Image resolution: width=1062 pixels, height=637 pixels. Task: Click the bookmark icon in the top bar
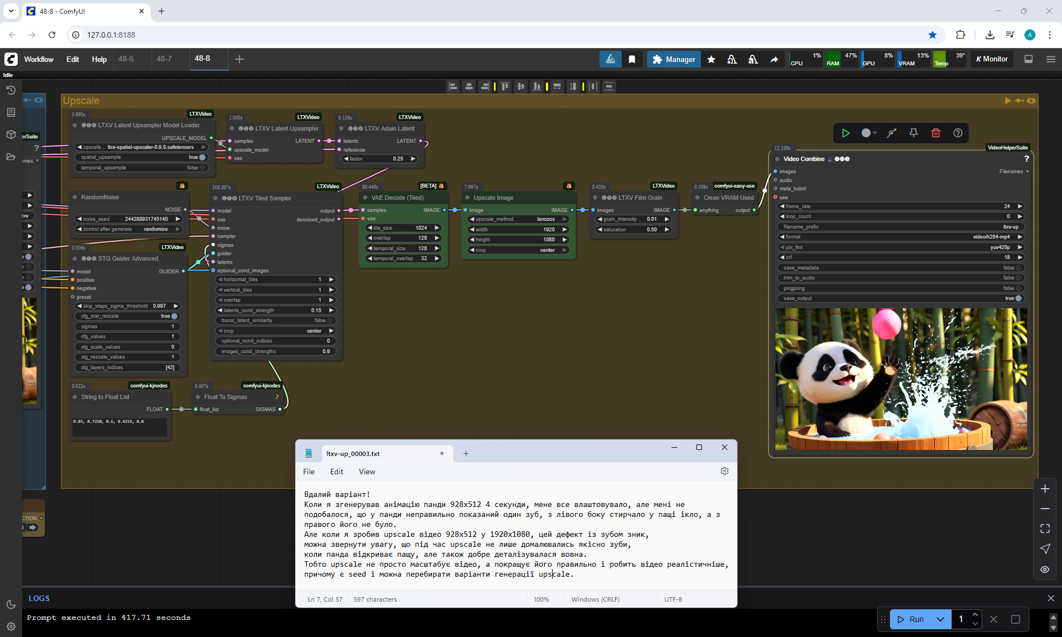pos(632,59)
